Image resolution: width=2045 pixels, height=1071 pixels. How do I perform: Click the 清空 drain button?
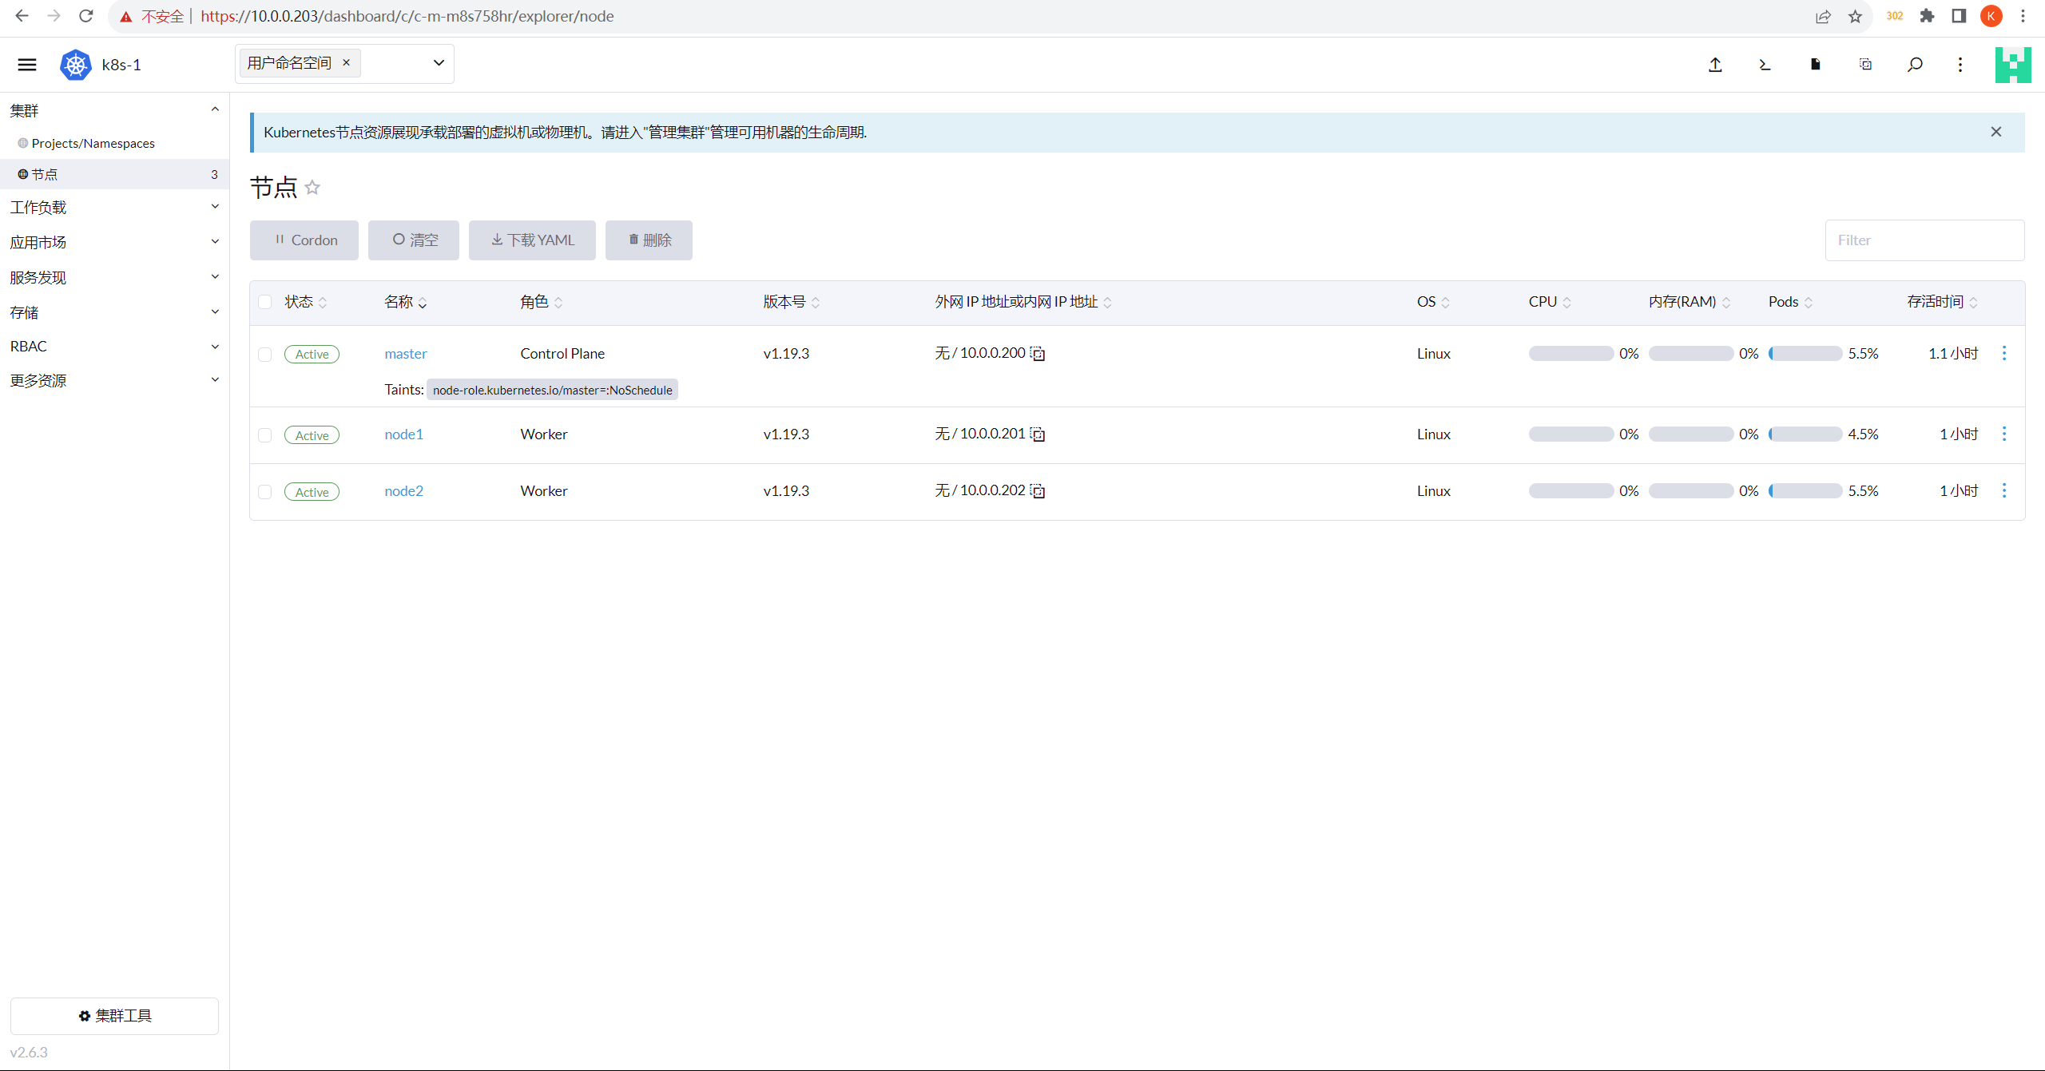point(414,240)
